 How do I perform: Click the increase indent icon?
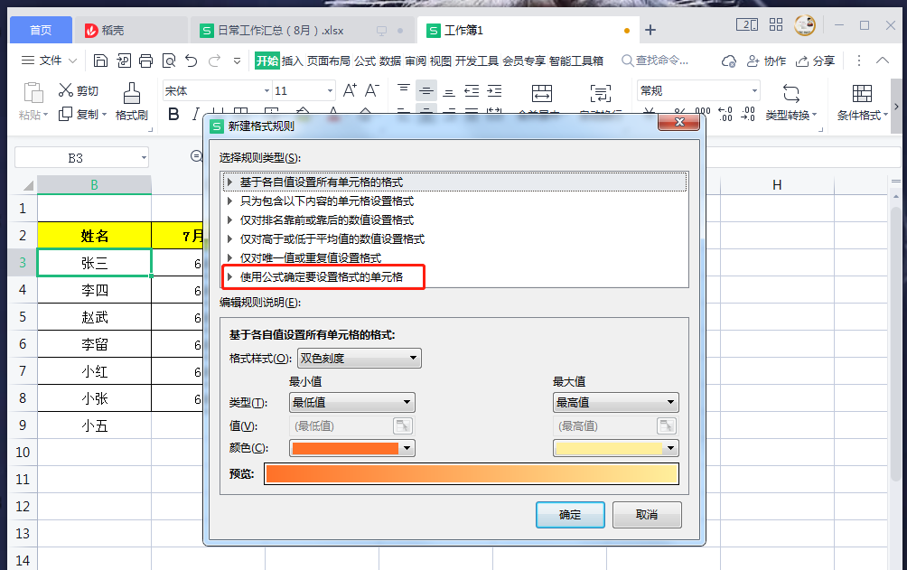point(494,91)
